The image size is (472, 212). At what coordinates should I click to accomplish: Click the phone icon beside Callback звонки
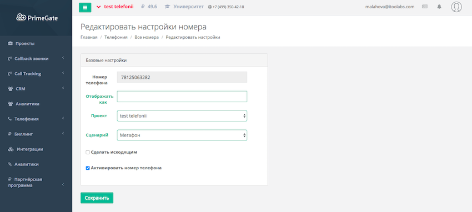10,59
